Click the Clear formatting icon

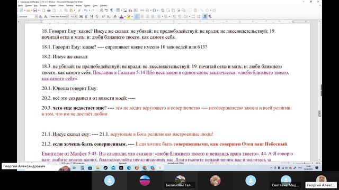[115, 16]
